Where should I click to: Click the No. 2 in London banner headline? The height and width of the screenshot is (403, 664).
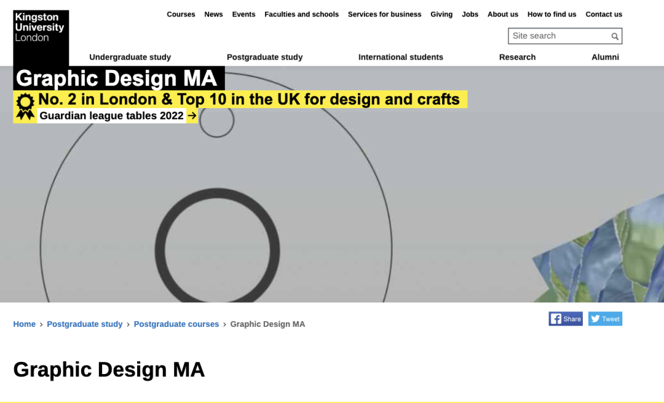click(x=249, y=99)
